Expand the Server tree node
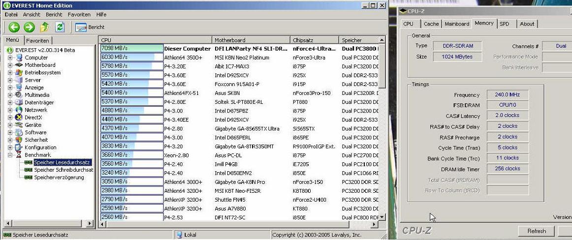The image size is (572, 240). pos(10,80)
